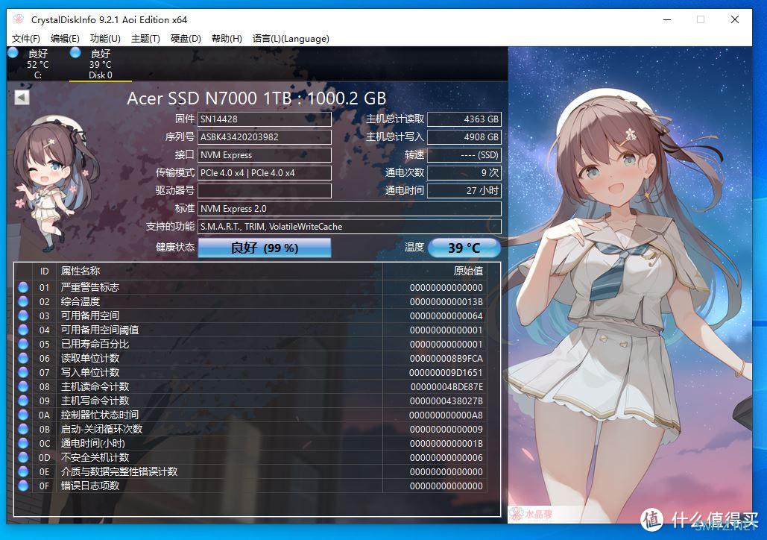This screenshot has width=767, height=540.
Task: Open the 帮助(H) menu
Action: [x=227, y=39]
